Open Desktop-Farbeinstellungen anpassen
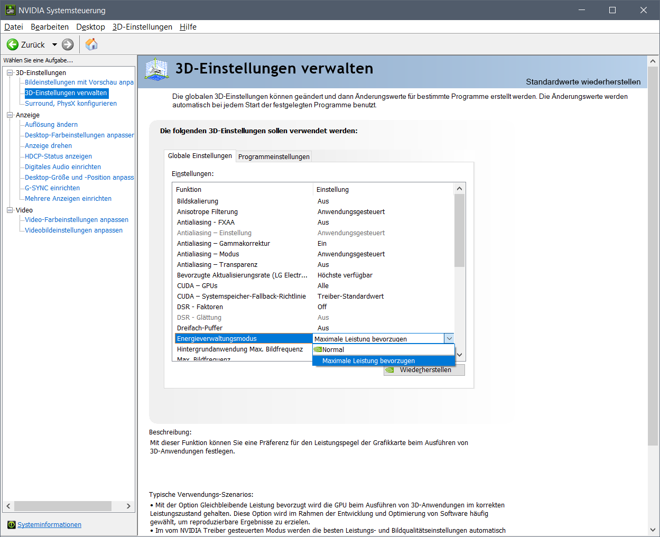660x537 pixels. coord(79,135)
